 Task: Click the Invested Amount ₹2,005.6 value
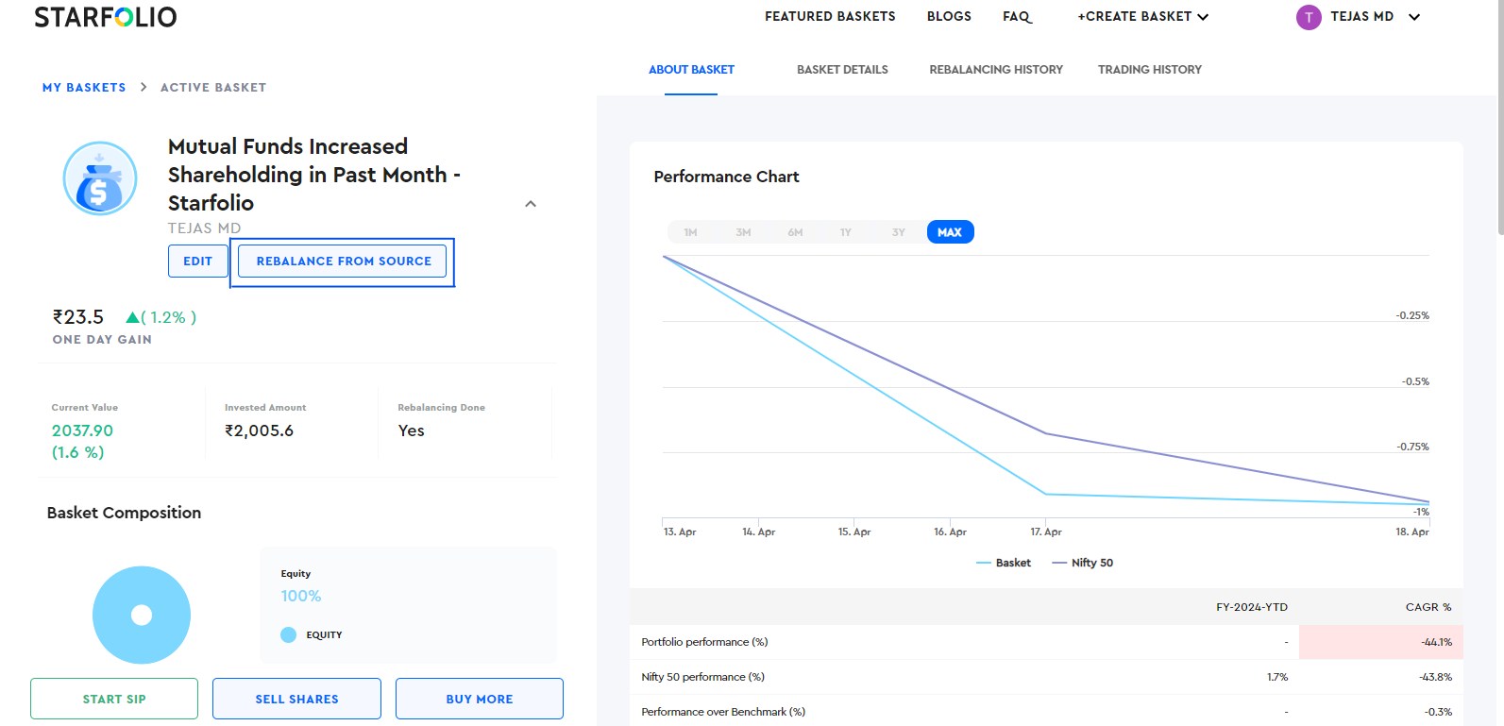[x=259, y=431]
